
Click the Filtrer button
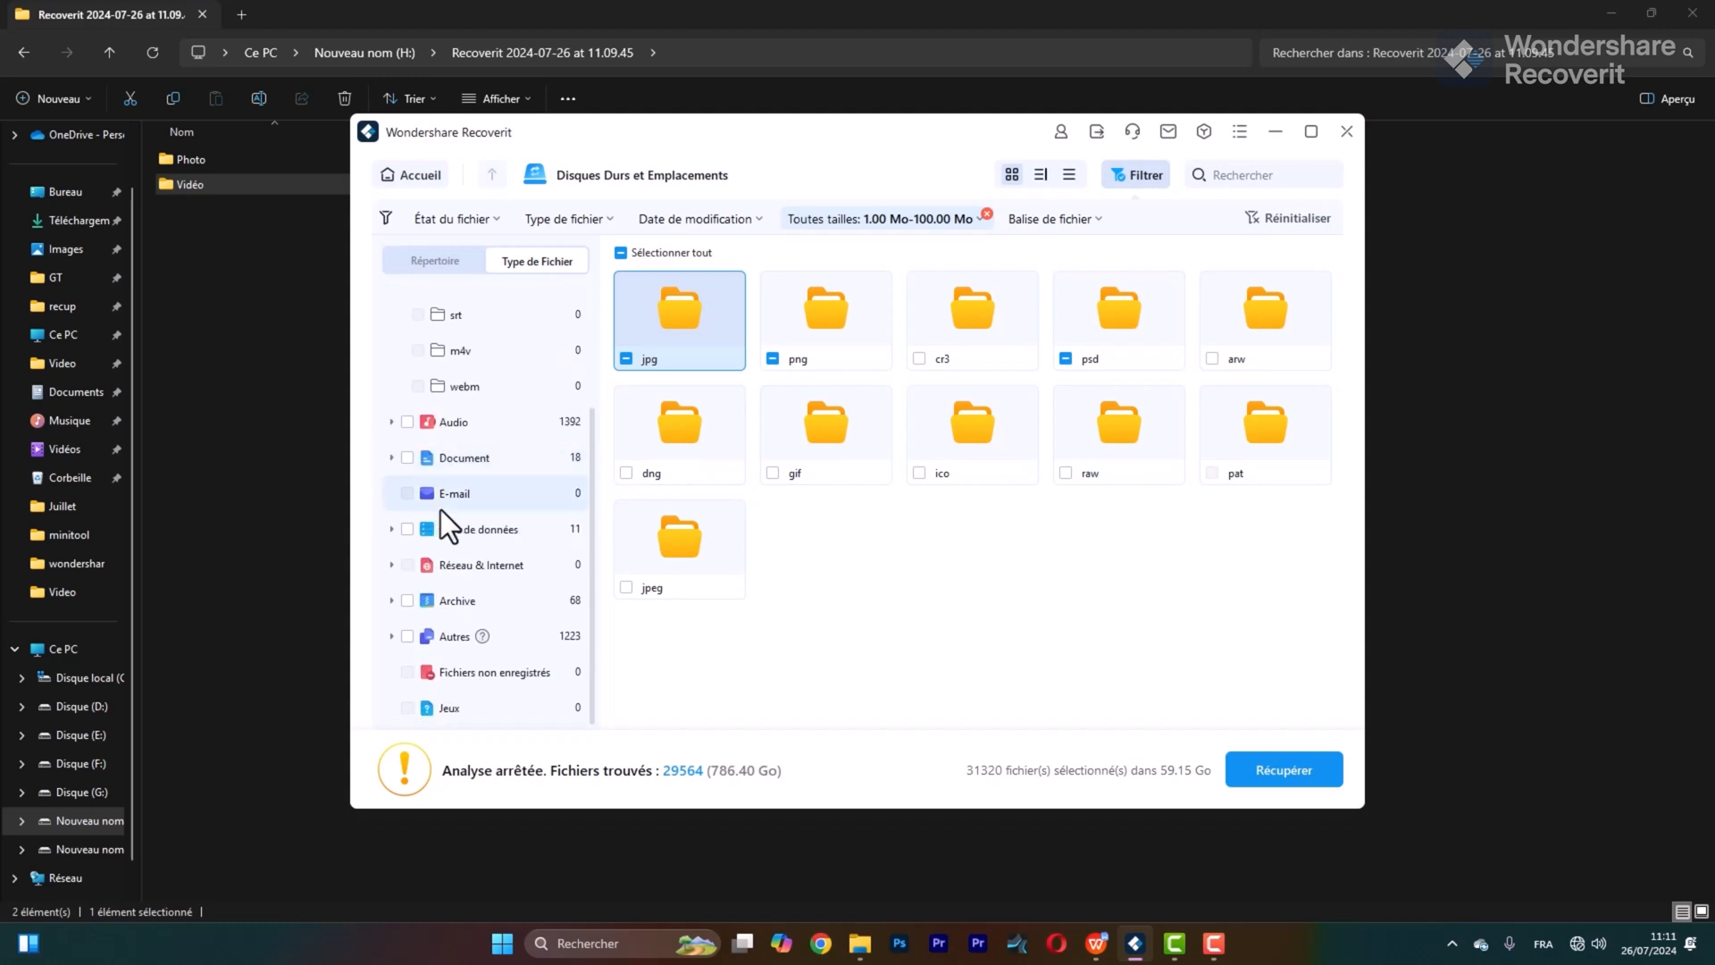point(1135,174)
